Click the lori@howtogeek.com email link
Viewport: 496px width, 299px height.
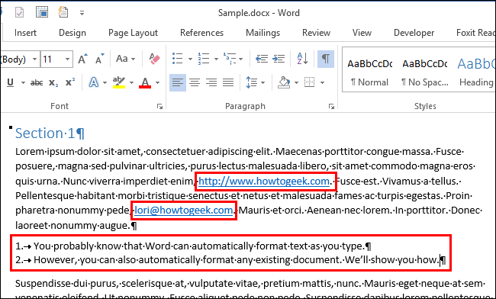(184, 211)
